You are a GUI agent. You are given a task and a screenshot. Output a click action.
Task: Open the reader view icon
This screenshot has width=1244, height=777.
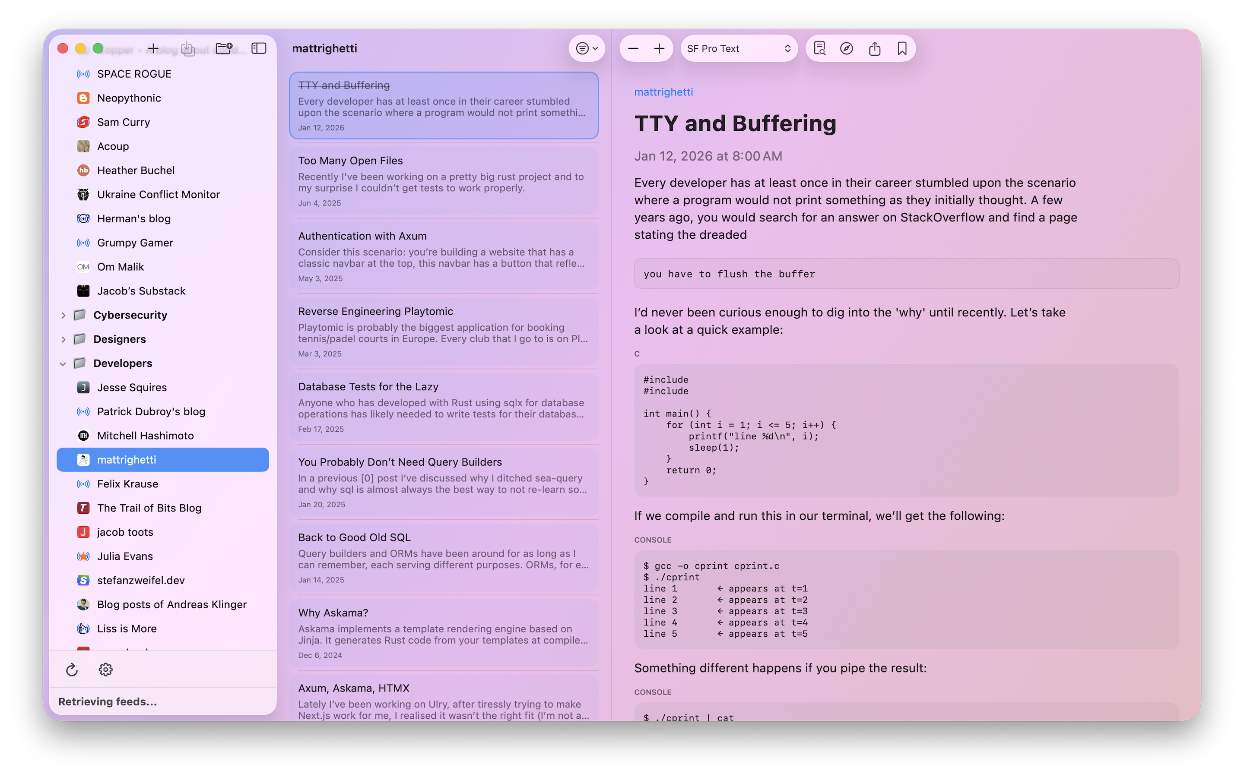coord(819,48)
